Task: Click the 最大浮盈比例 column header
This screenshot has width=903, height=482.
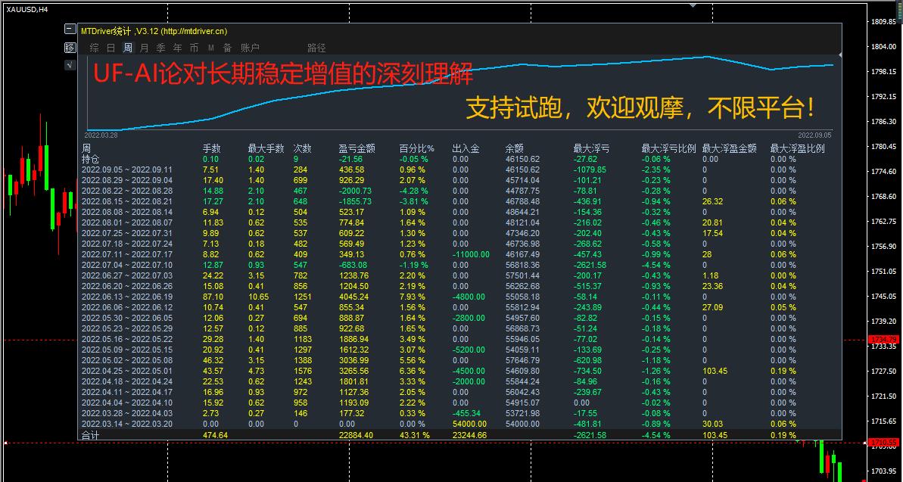Action: [797, 148]
